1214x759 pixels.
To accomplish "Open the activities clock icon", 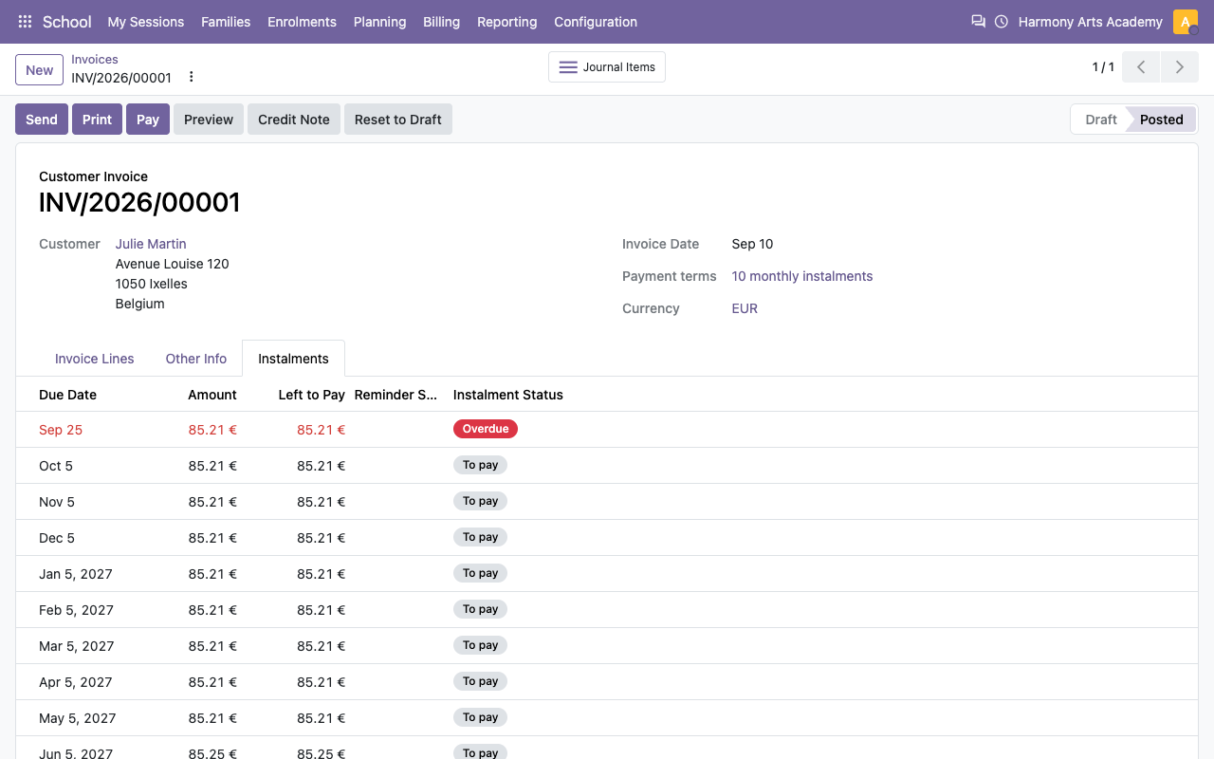I will tap(1002, 22).
